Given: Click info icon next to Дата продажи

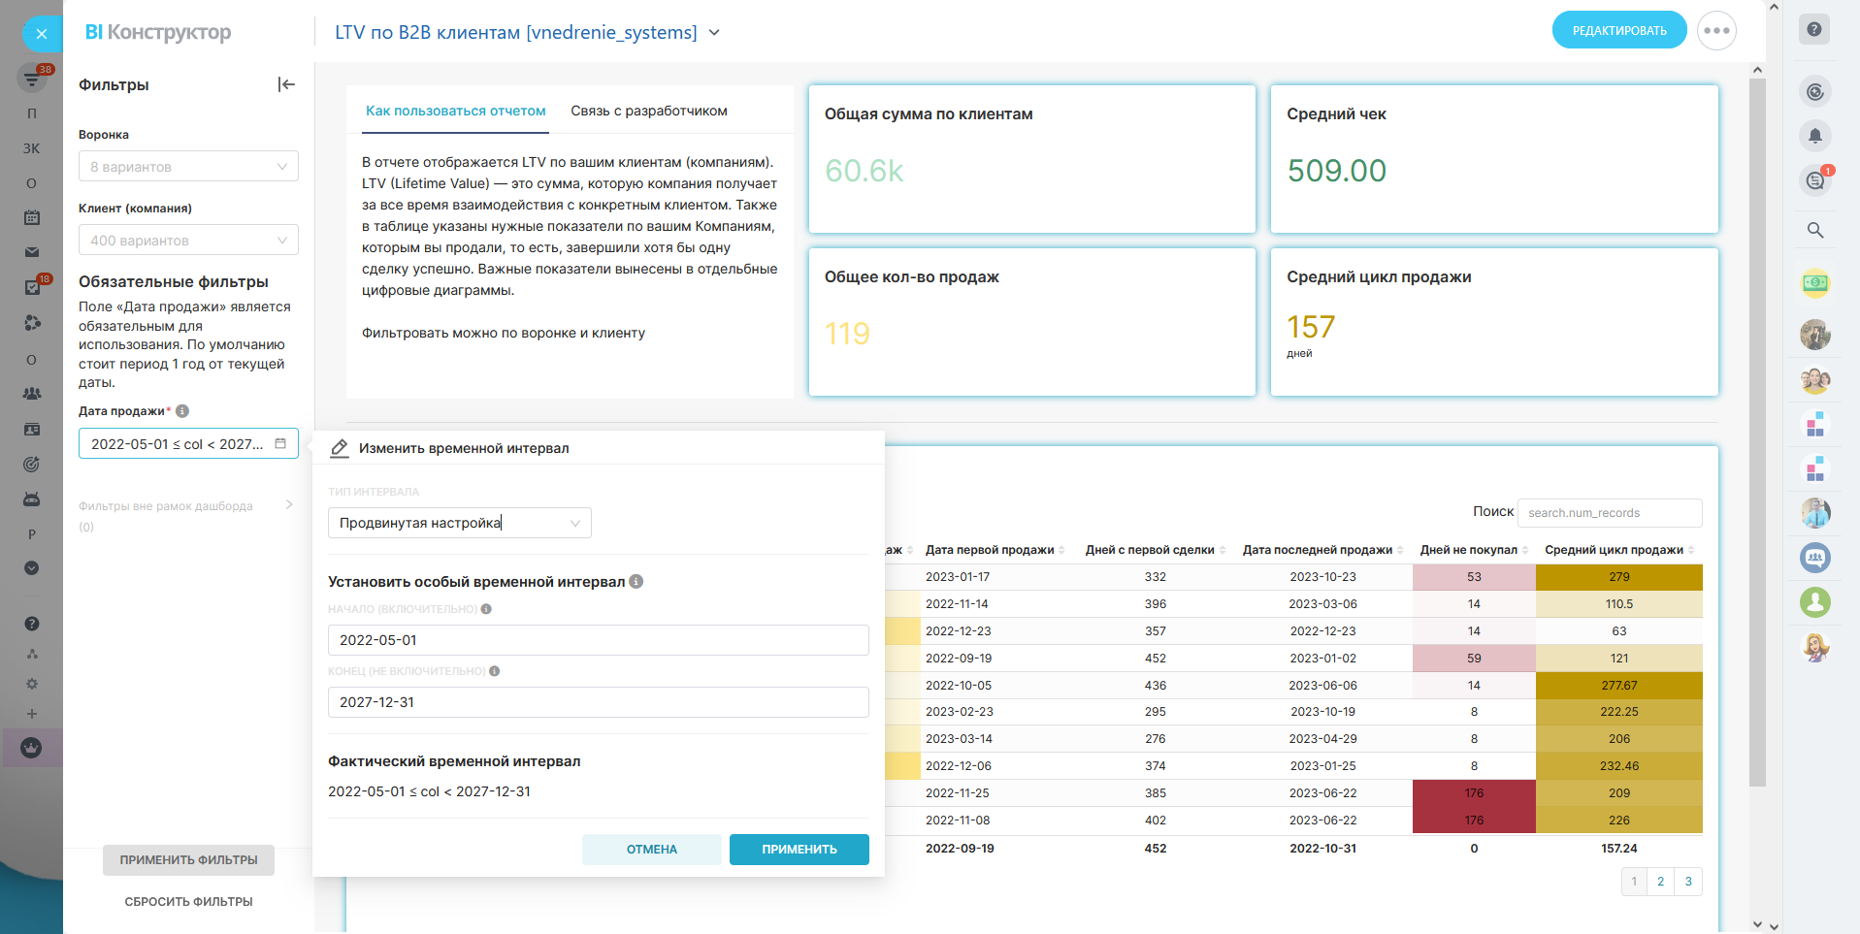Looking at the screenshot, I should 182,411.
